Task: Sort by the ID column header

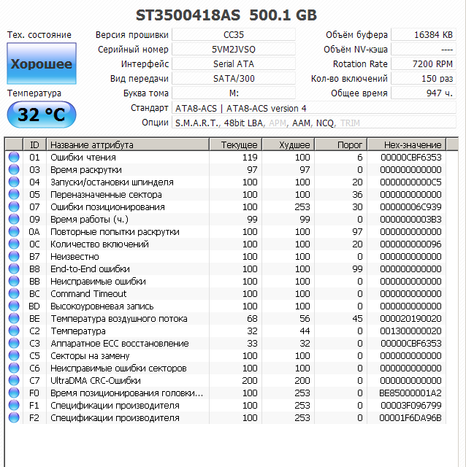Action: pos(34,144)
